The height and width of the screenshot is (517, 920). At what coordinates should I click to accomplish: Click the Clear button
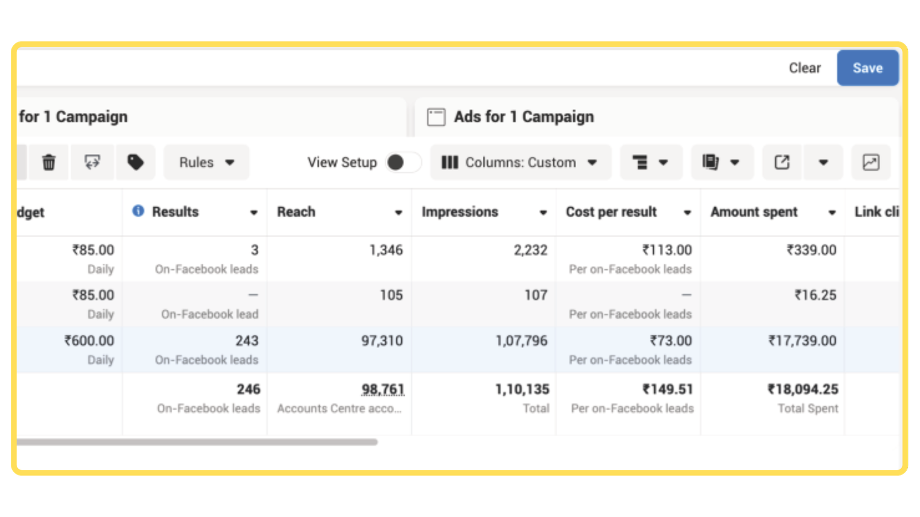coord(804,68)
